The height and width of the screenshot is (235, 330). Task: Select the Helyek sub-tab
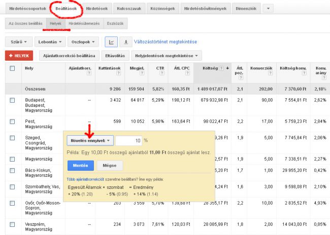(x=55, y=23)
